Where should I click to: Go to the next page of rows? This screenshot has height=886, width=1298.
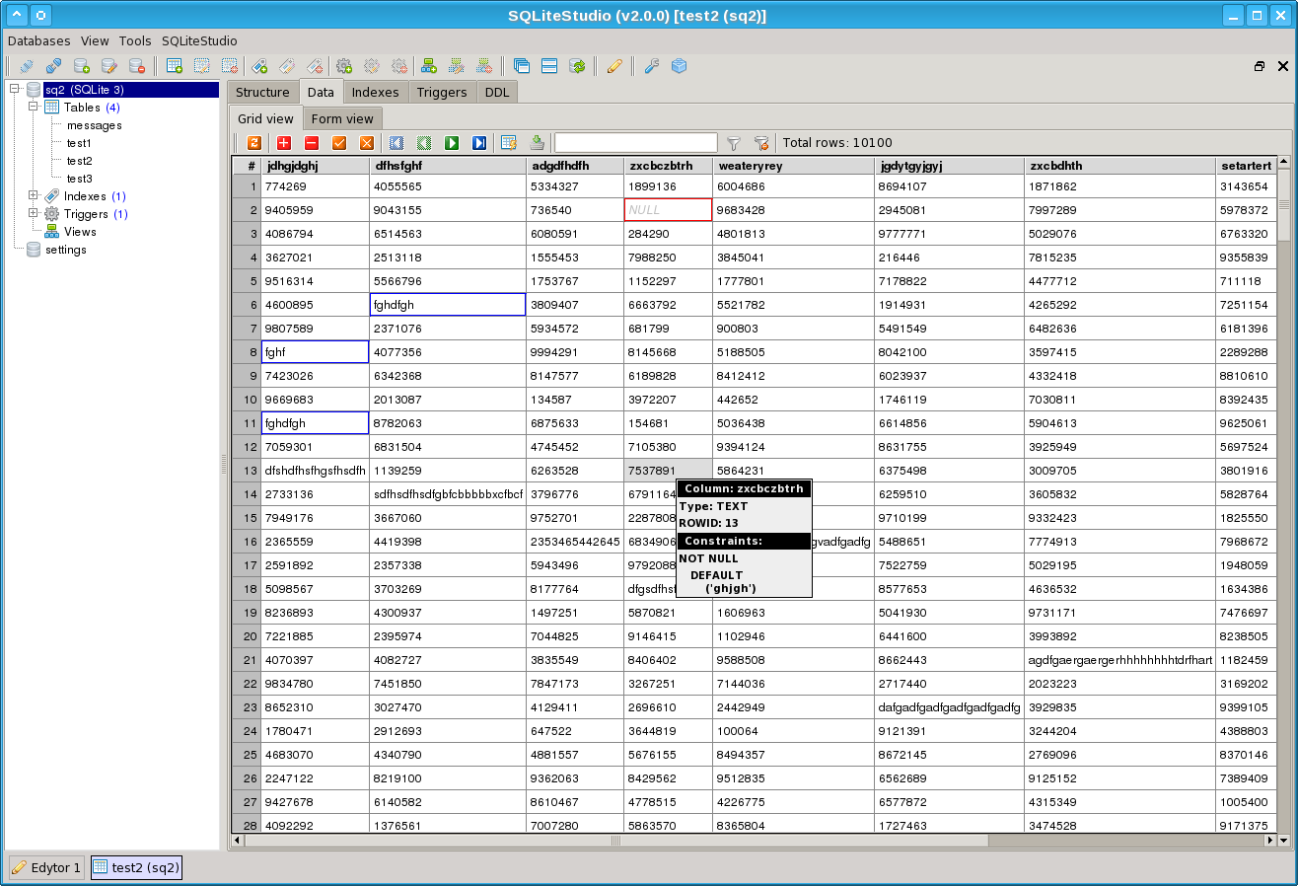click(x=452, y=143)
